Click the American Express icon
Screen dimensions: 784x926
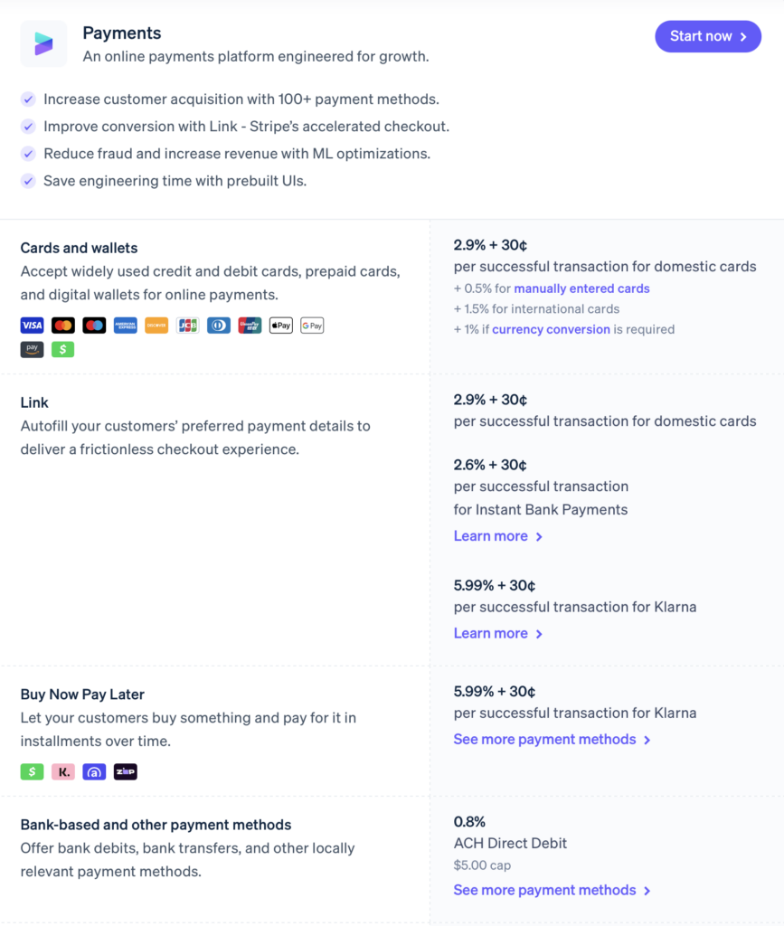click(125, 326)
